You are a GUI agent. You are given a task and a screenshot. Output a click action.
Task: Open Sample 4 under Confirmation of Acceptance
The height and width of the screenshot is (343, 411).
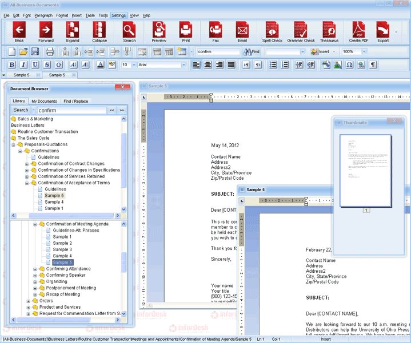[x=54, y=202]
